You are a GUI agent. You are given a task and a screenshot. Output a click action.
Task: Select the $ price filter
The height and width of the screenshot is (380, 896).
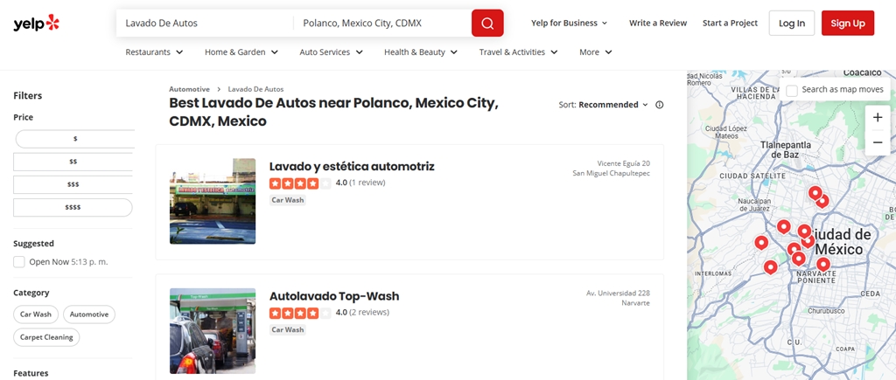75,139
